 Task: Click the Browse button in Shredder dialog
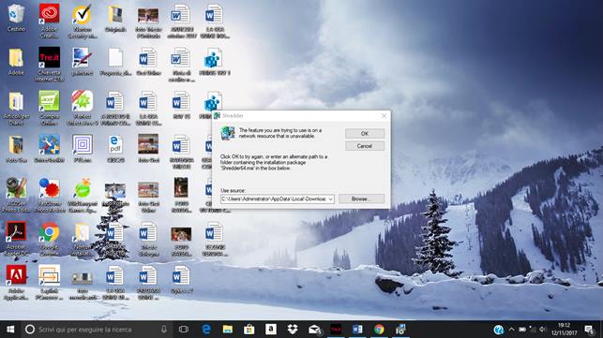click(x=361, y=198)
